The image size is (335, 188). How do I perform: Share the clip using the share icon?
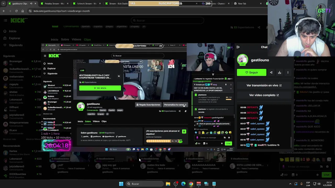pos(271,73)
